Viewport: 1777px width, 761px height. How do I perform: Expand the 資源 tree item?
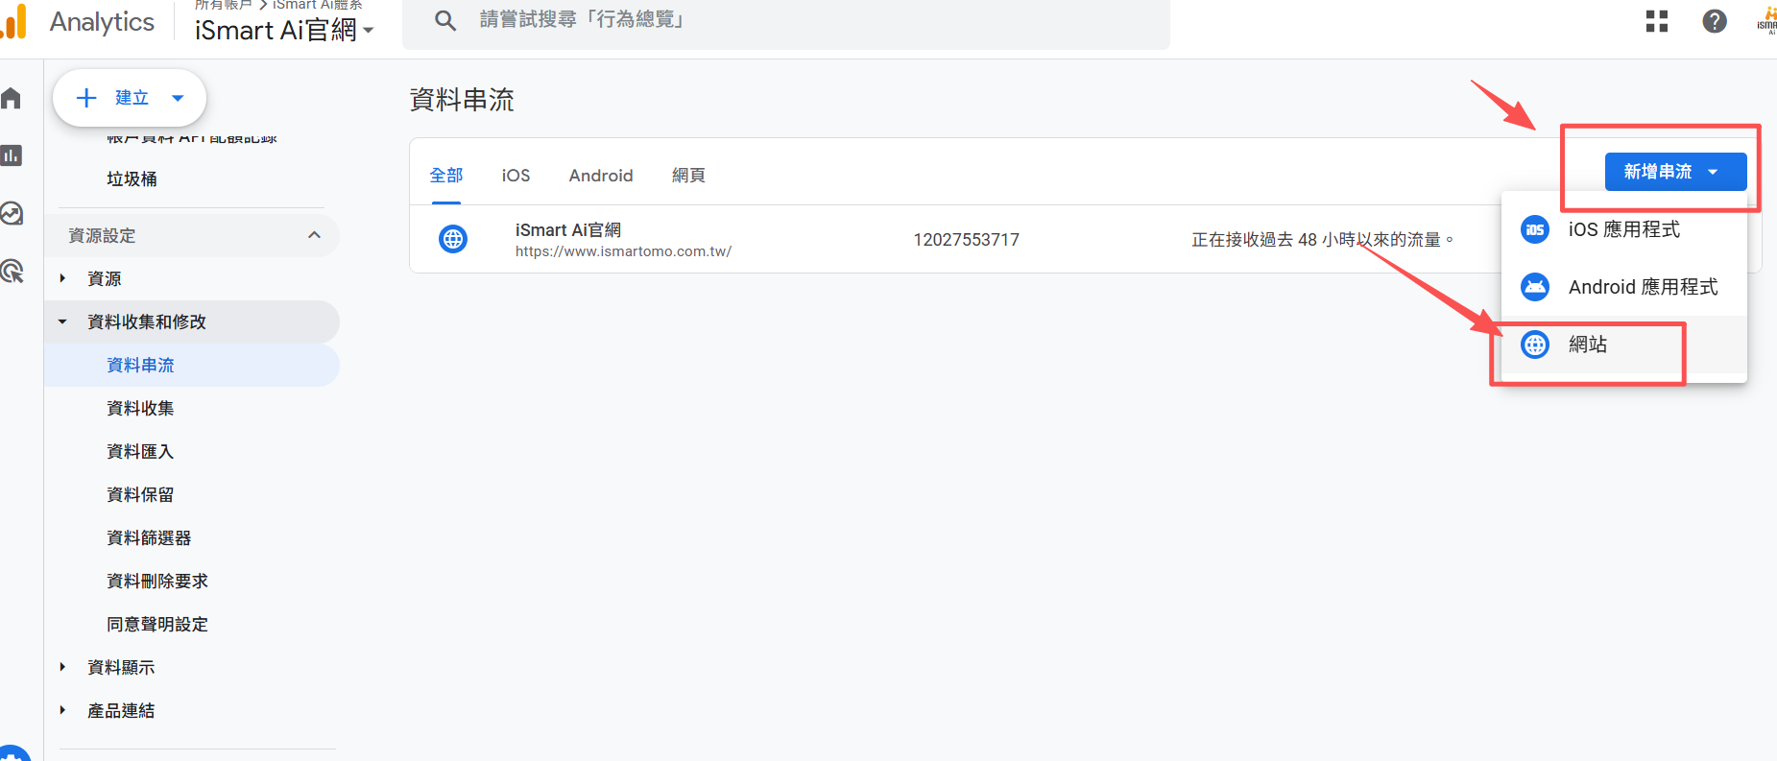(63, 278)
